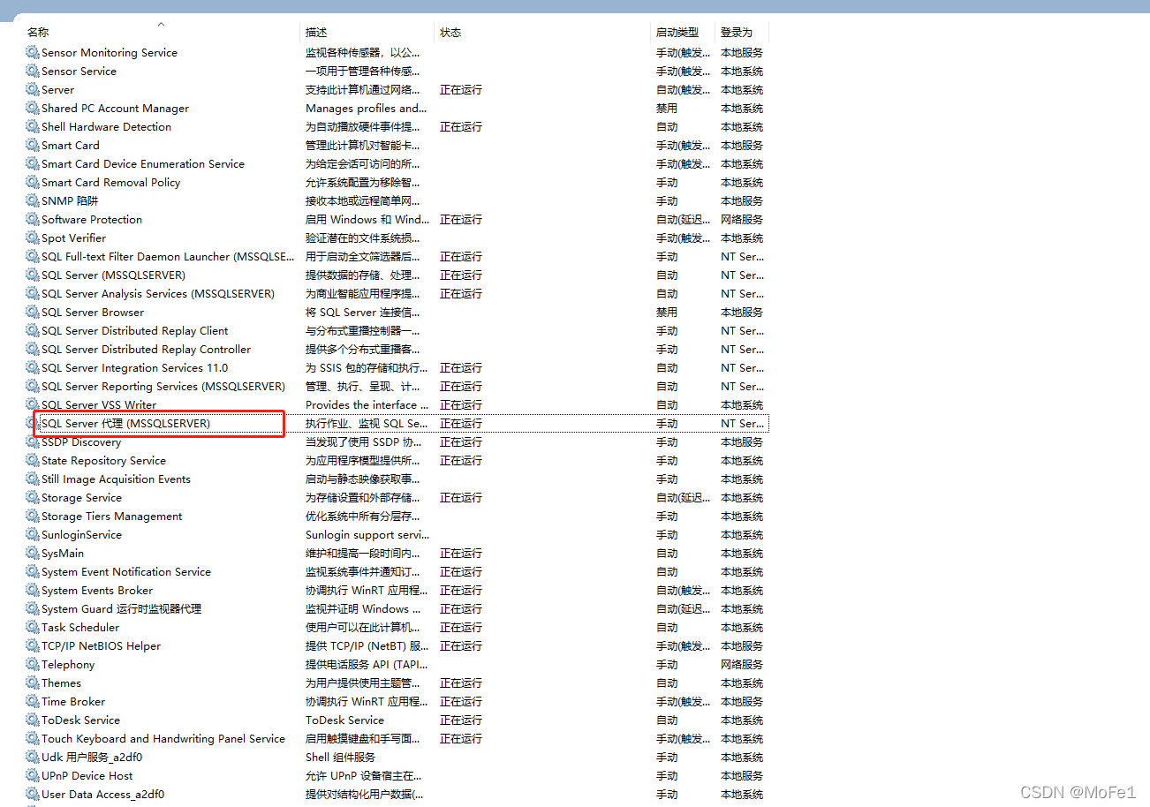Select SQL Server Analysis Services (MSSQLSERVER)
The height and width of the screenshot is (807, 1150).
(157, 293)
